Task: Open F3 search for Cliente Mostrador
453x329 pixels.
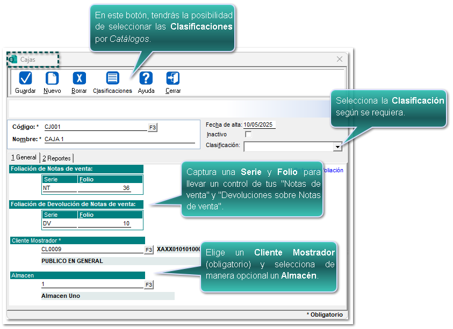Action: pyautogui.click(x=149, y=250)
